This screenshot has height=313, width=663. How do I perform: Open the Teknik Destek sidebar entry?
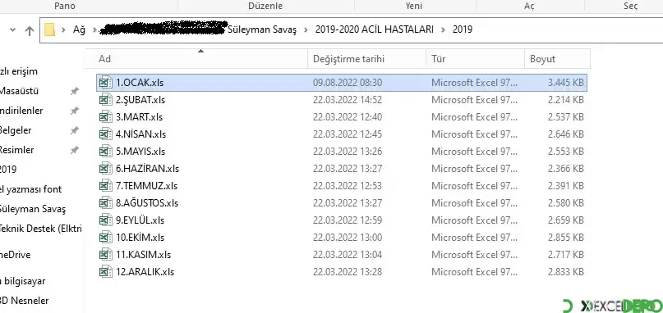[40, 229]
